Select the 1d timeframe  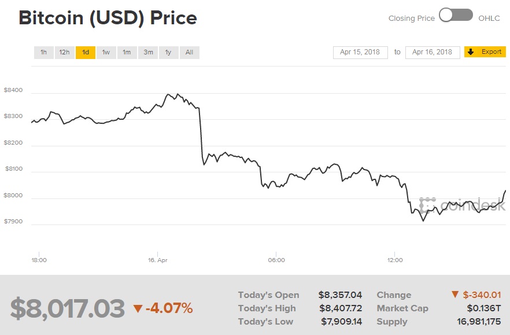85,52
